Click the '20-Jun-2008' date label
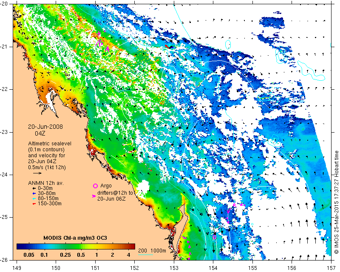 coord(45,127)
